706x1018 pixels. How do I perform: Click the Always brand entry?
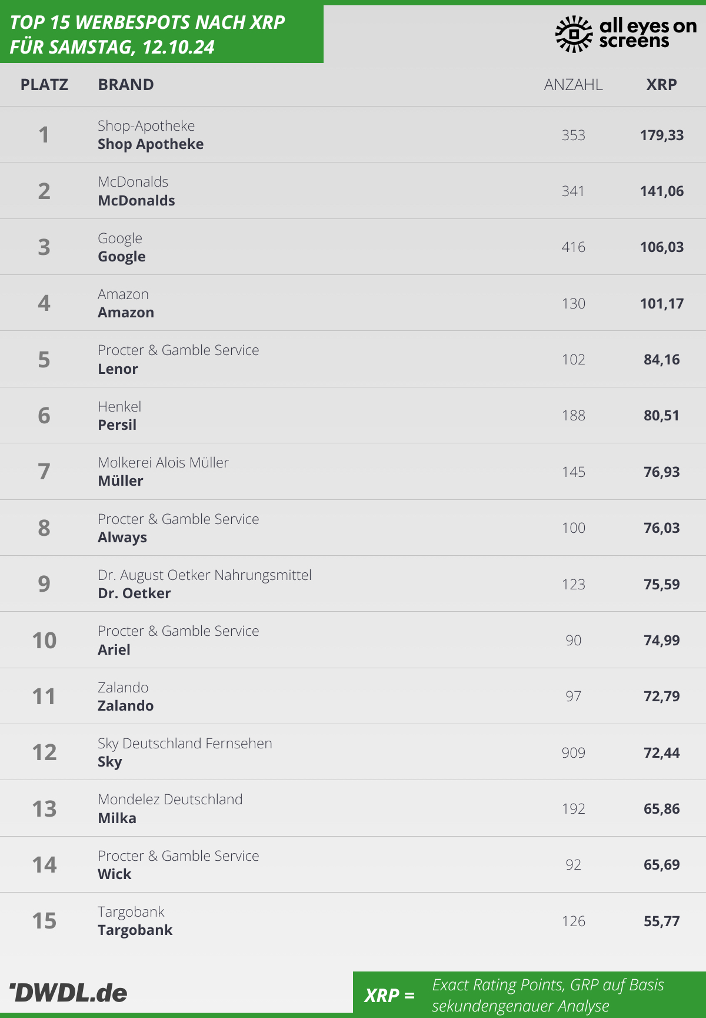(x=122, y=538)
